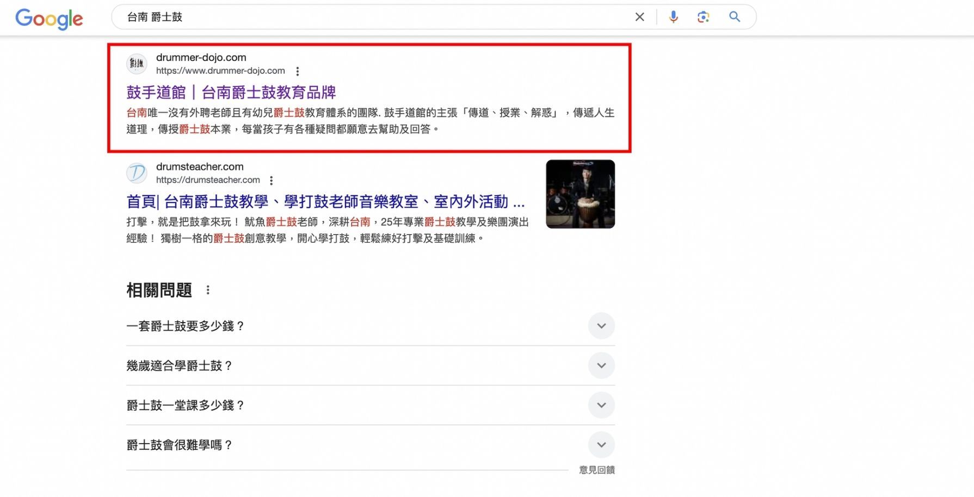The image size is (974, 497).
Task: Clear the search query with the X icon
Action: click(640, 17)
